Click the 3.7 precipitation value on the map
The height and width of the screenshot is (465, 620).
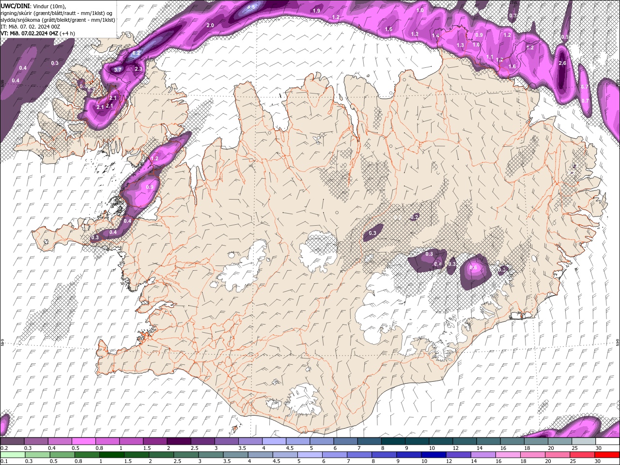[118, 70]
